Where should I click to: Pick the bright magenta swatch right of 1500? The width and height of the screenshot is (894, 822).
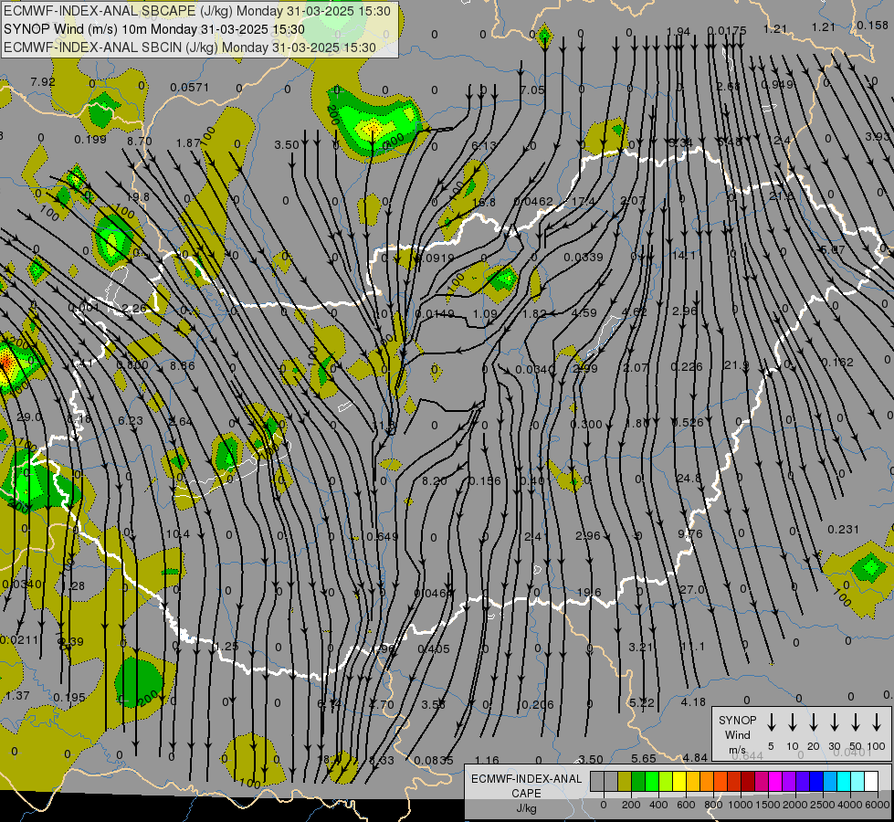pos(775,781)
